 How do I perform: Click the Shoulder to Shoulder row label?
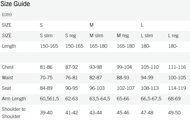(14, 113)
